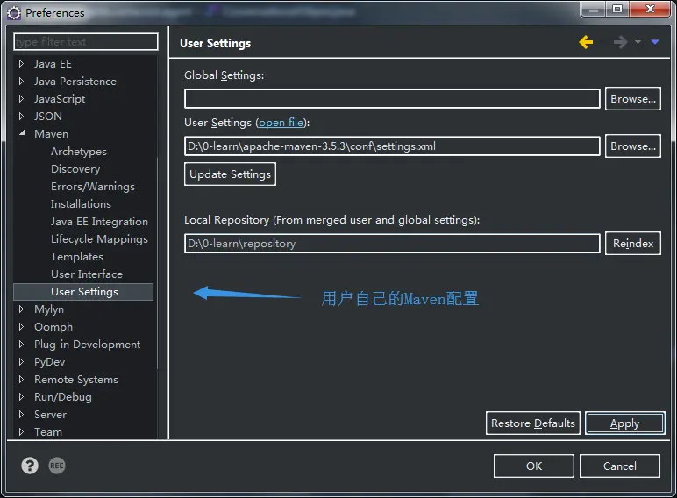This screenshot has width=677, height=498.
Task: Close the Preferences dialog
Action: point(650,9)
